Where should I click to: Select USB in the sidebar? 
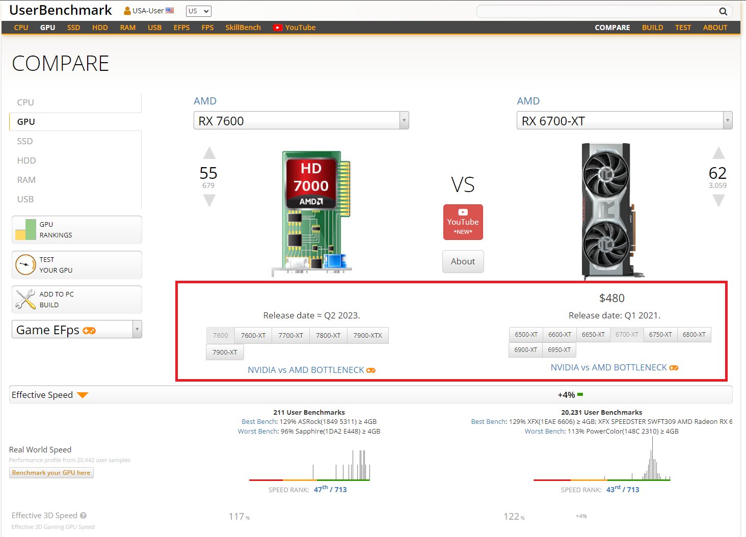point(75,199)
